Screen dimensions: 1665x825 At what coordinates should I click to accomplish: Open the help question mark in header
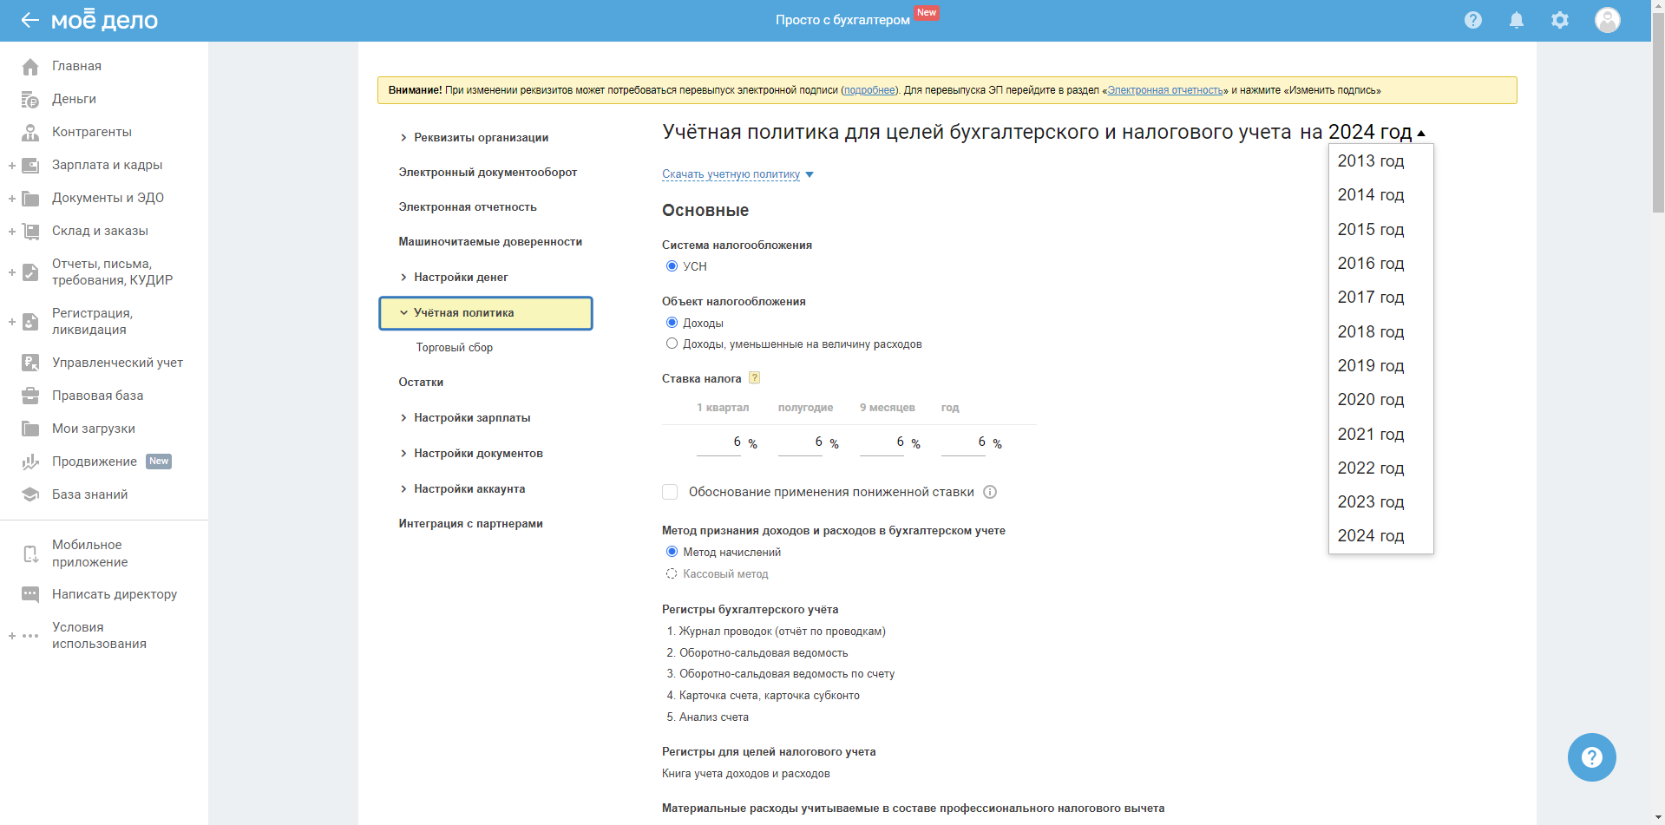pos(1473,20)
